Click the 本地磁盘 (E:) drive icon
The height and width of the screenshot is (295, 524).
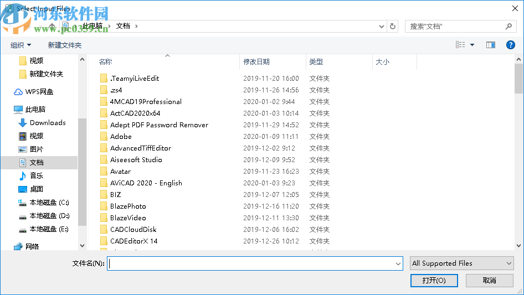22,230
